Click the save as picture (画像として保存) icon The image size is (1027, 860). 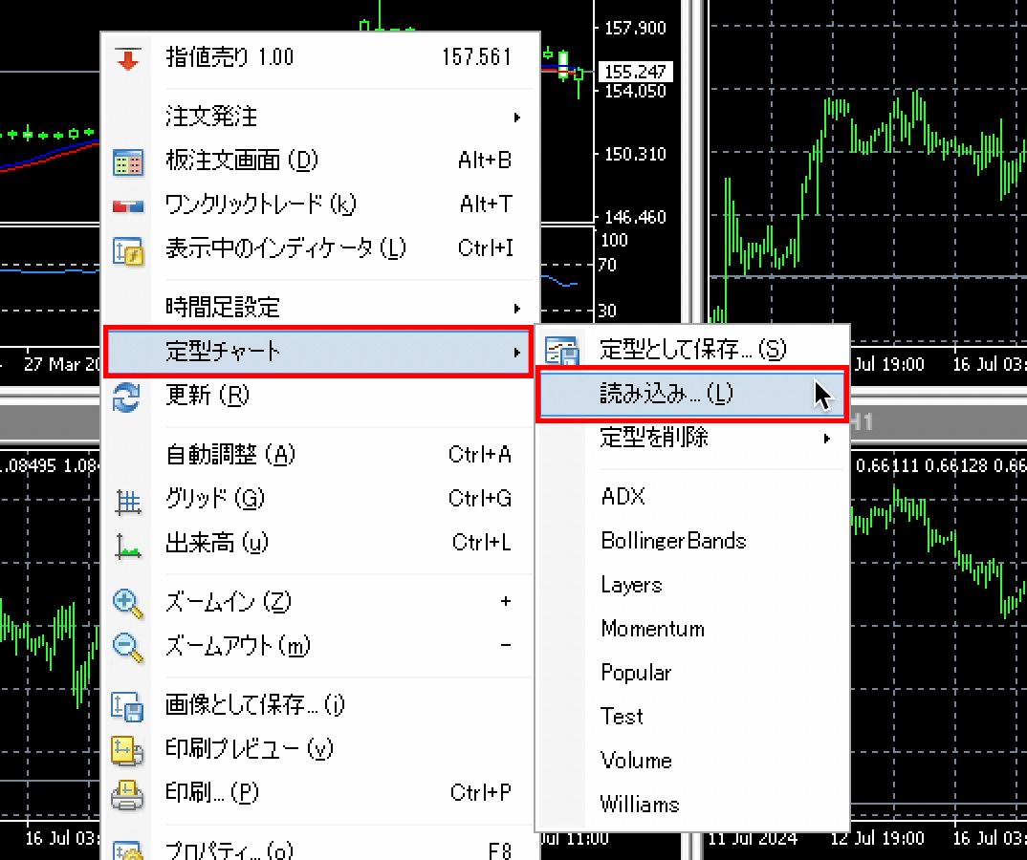(127, 706)
